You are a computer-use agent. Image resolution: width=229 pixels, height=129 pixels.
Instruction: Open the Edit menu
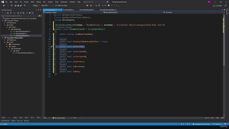[x=11, y=2]
